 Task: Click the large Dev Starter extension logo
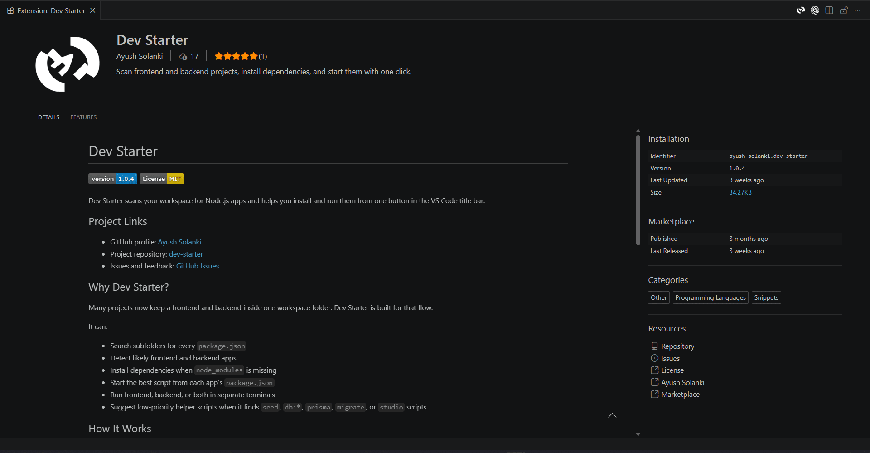tap(68, 64)
